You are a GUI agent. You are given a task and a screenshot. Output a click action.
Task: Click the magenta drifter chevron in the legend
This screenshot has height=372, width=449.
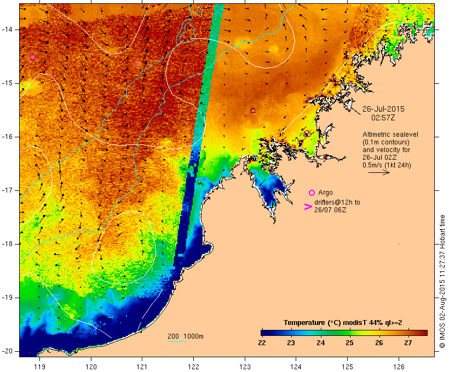coord(308,207)
